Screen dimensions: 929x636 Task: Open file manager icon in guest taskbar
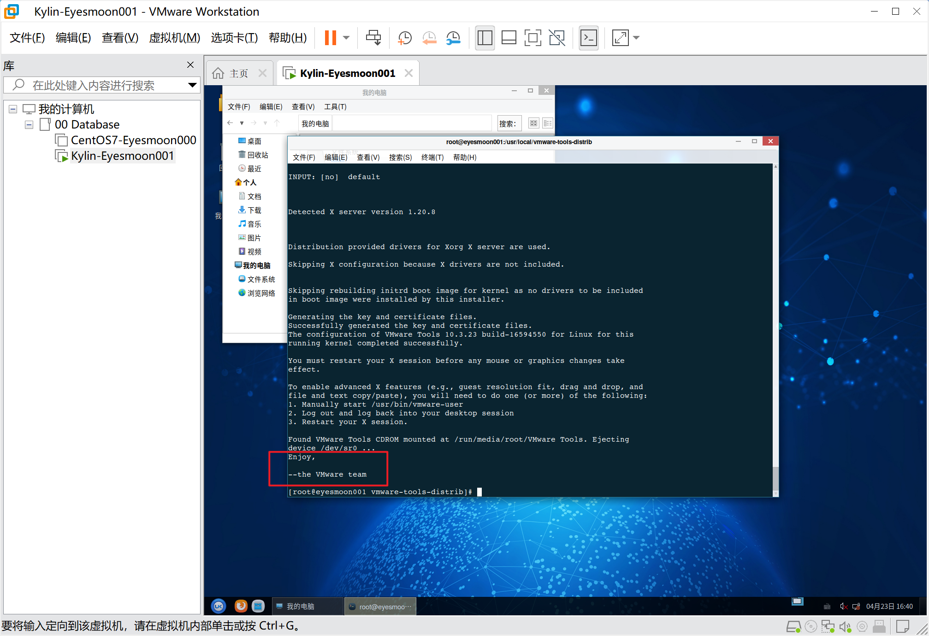(x=258, y=606)
